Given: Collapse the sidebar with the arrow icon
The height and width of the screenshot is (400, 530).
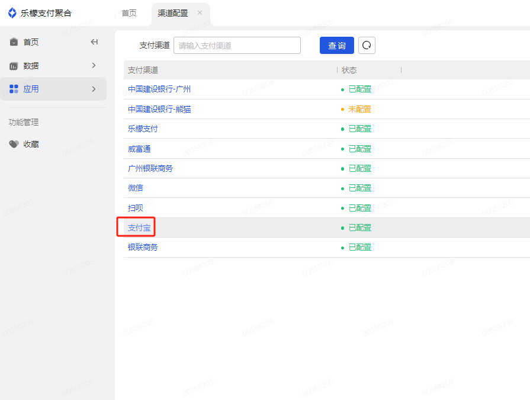Looking at the screenshot, I should click(x=94, y=42).
